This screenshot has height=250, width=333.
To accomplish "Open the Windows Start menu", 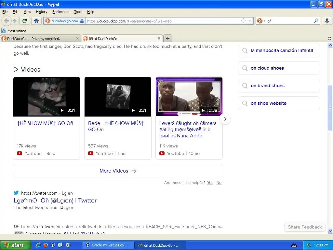I will point(15,245).
